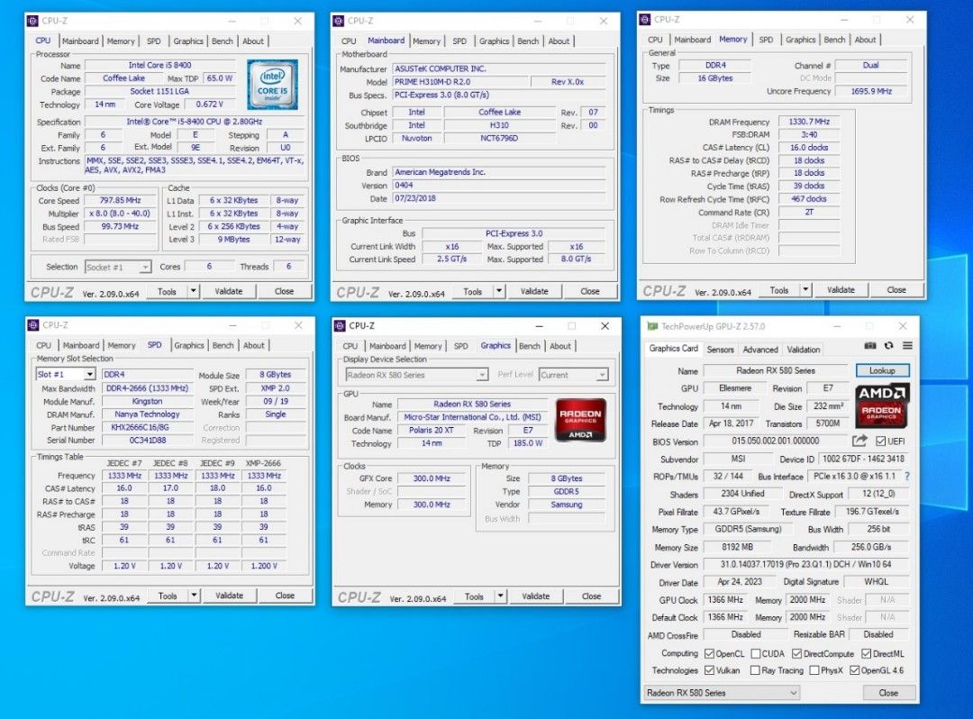The width and height of the screenshot is (973, 719).
Task: Expand Tools arrow in the CPU-Z SPD window
Action: click(x=194, y=595)
